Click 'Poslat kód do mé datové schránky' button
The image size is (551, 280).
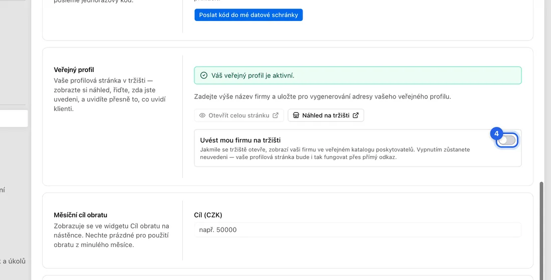(248, 14)
